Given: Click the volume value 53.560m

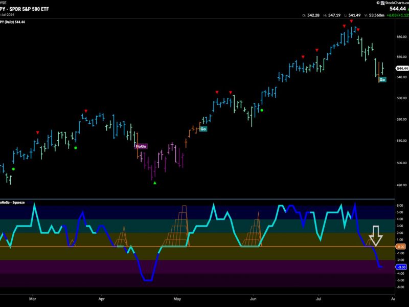Looking at the screenshot, I should pos(376,15).
